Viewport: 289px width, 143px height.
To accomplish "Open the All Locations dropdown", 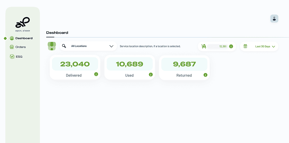I will pyautogui.click(x=88, y=46).
